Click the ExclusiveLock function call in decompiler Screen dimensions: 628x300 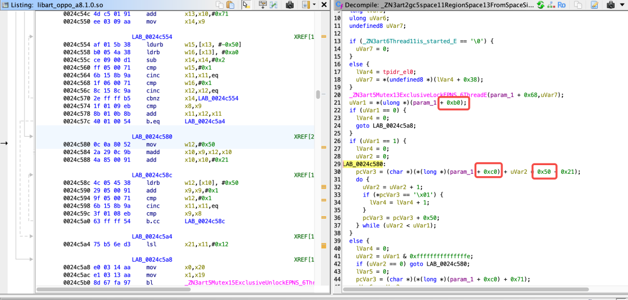[x=418, y=95]
